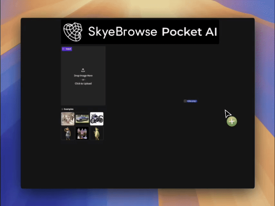Click the upload arrow icon in the Input panel
Screen dimensions: 275x206
coord(83,70)
